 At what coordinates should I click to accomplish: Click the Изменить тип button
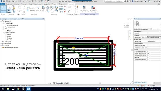pyautogui.click(x=155, y=29)
